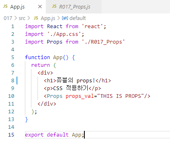This screenshot has width=170, height=150.
Task: Click line number 4 in gutter
Action: pos(13,50)
